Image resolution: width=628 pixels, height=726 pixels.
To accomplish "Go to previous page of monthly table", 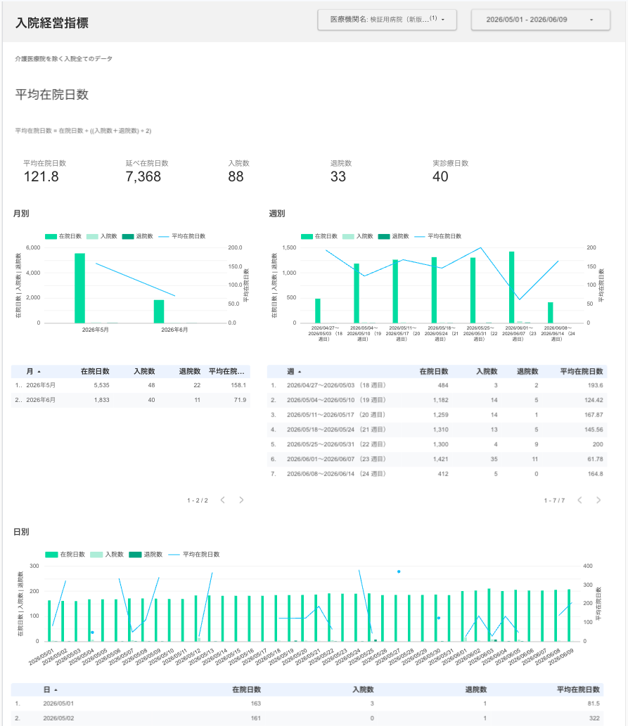I will pos(223,500).
